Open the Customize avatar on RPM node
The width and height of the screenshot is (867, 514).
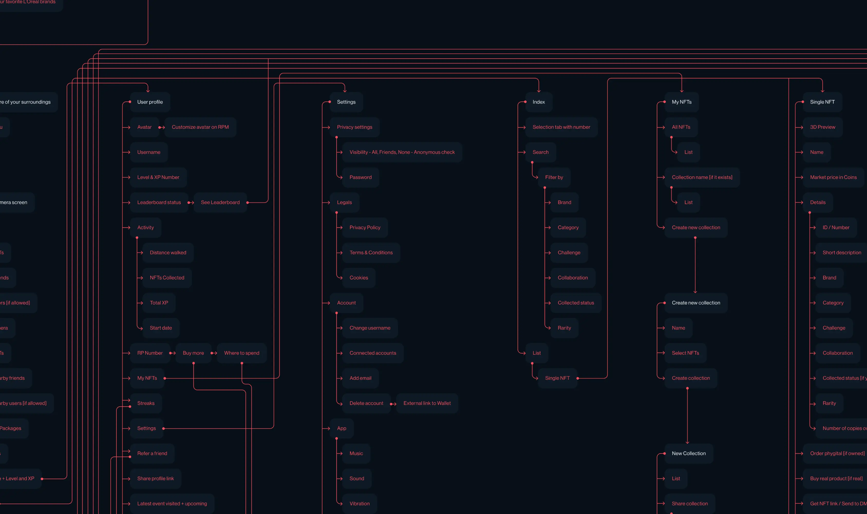tap(200, 127)
